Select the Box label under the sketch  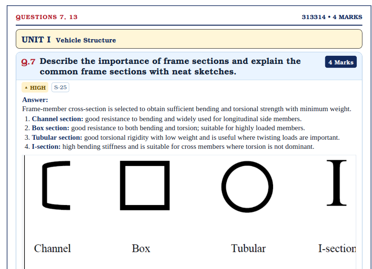[x=141, y=248]
